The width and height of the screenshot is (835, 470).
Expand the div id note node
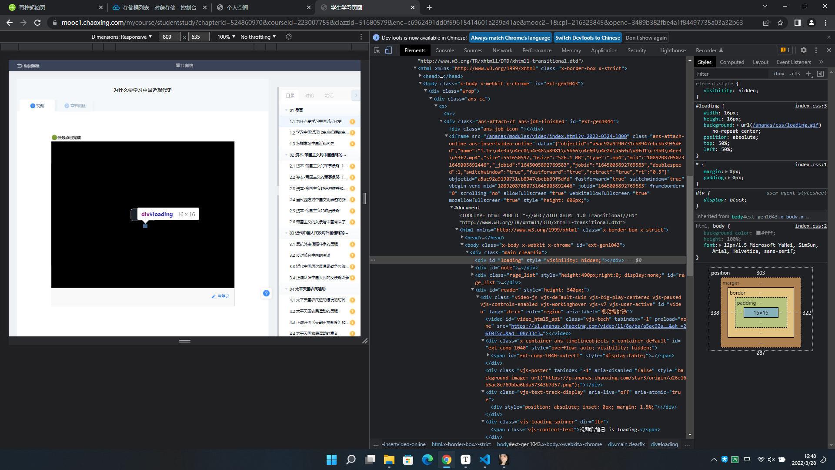[x=473, y=268]
